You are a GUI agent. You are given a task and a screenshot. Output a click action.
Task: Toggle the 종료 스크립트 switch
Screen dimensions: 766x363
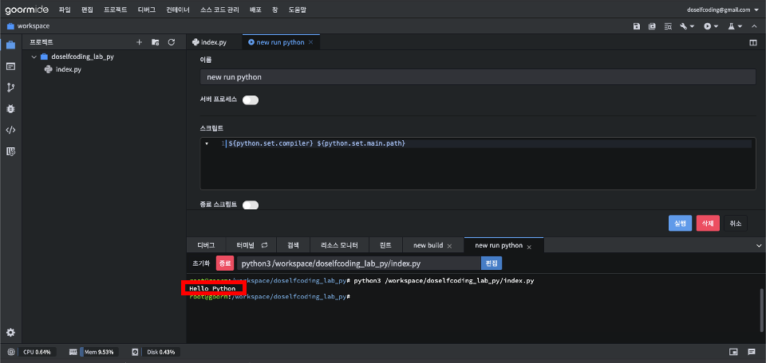tap(250, 205)
